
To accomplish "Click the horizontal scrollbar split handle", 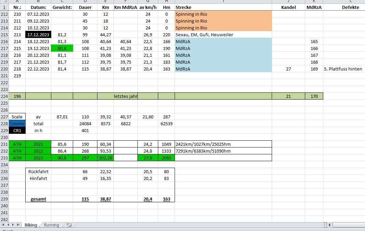I will [x=325, y=225].
